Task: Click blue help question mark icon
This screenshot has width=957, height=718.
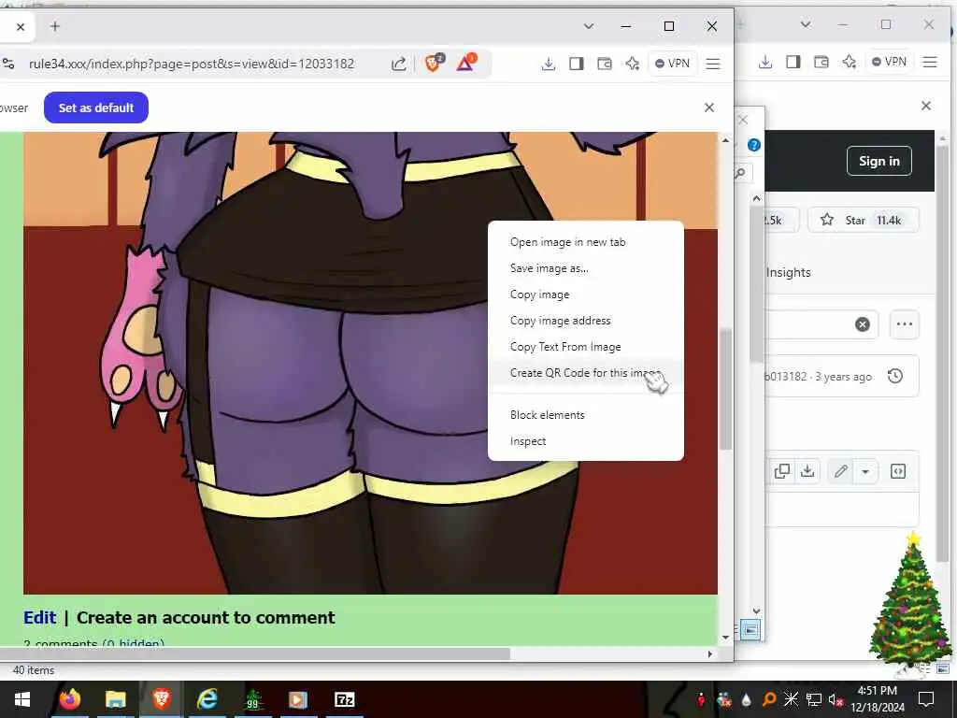Action: (x=754, y=145)
